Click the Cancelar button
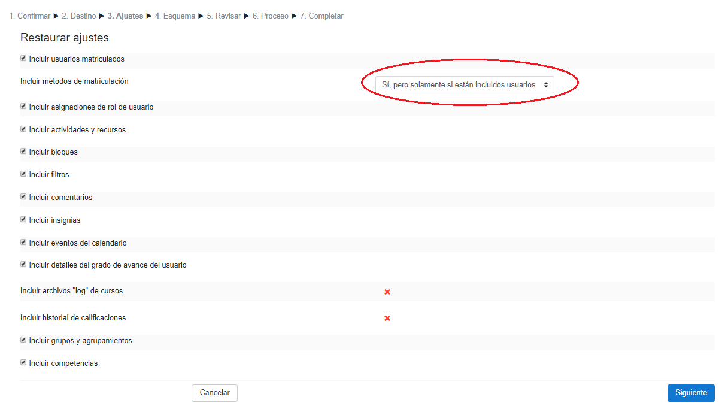This screenshot has width=719, height=415. tap(214, 393)
